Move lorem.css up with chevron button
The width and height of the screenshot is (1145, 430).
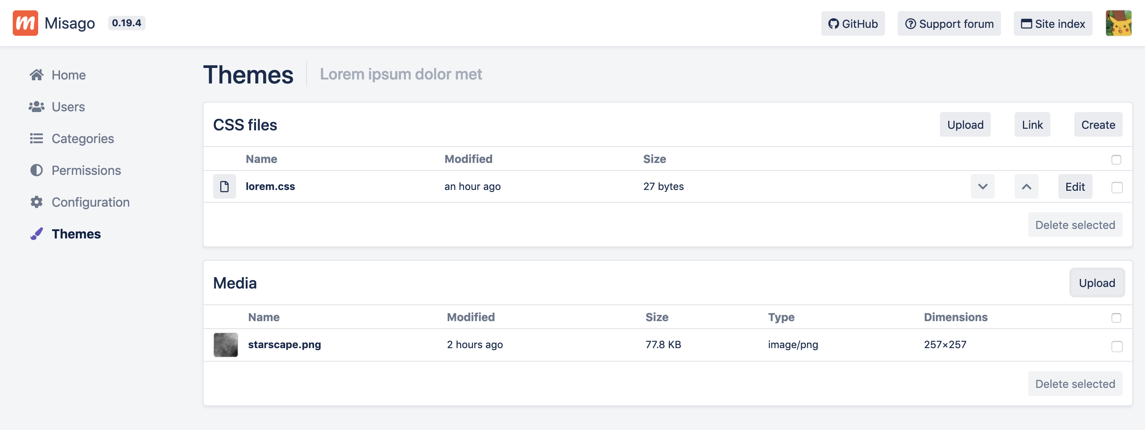(x=1026, y=186)
